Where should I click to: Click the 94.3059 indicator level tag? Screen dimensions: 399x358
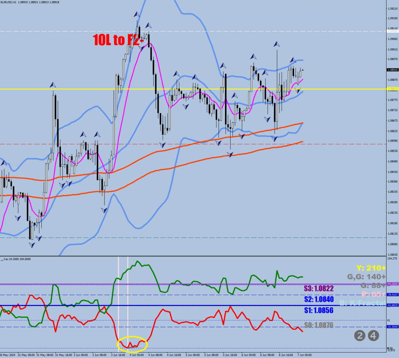(392, 284)
